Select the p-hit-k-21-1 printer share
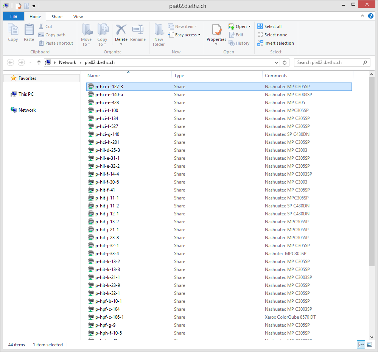The width and height of the screenshot is (378, 352). click(x=219, y=277)
